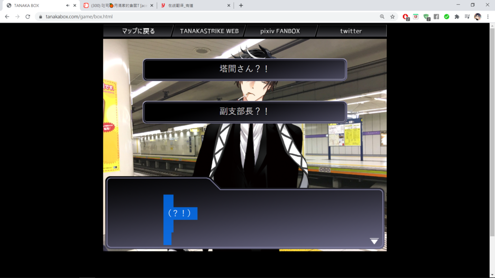
Task: Open the gray F extension icon
Action: pos(437,17)
